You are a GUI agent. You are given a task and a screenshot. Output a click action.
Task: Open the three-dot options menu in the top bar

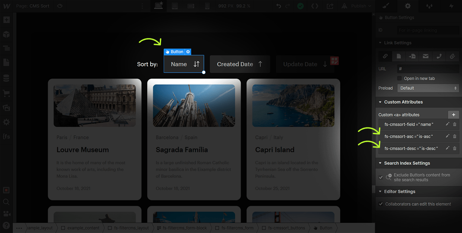[142, 6]
